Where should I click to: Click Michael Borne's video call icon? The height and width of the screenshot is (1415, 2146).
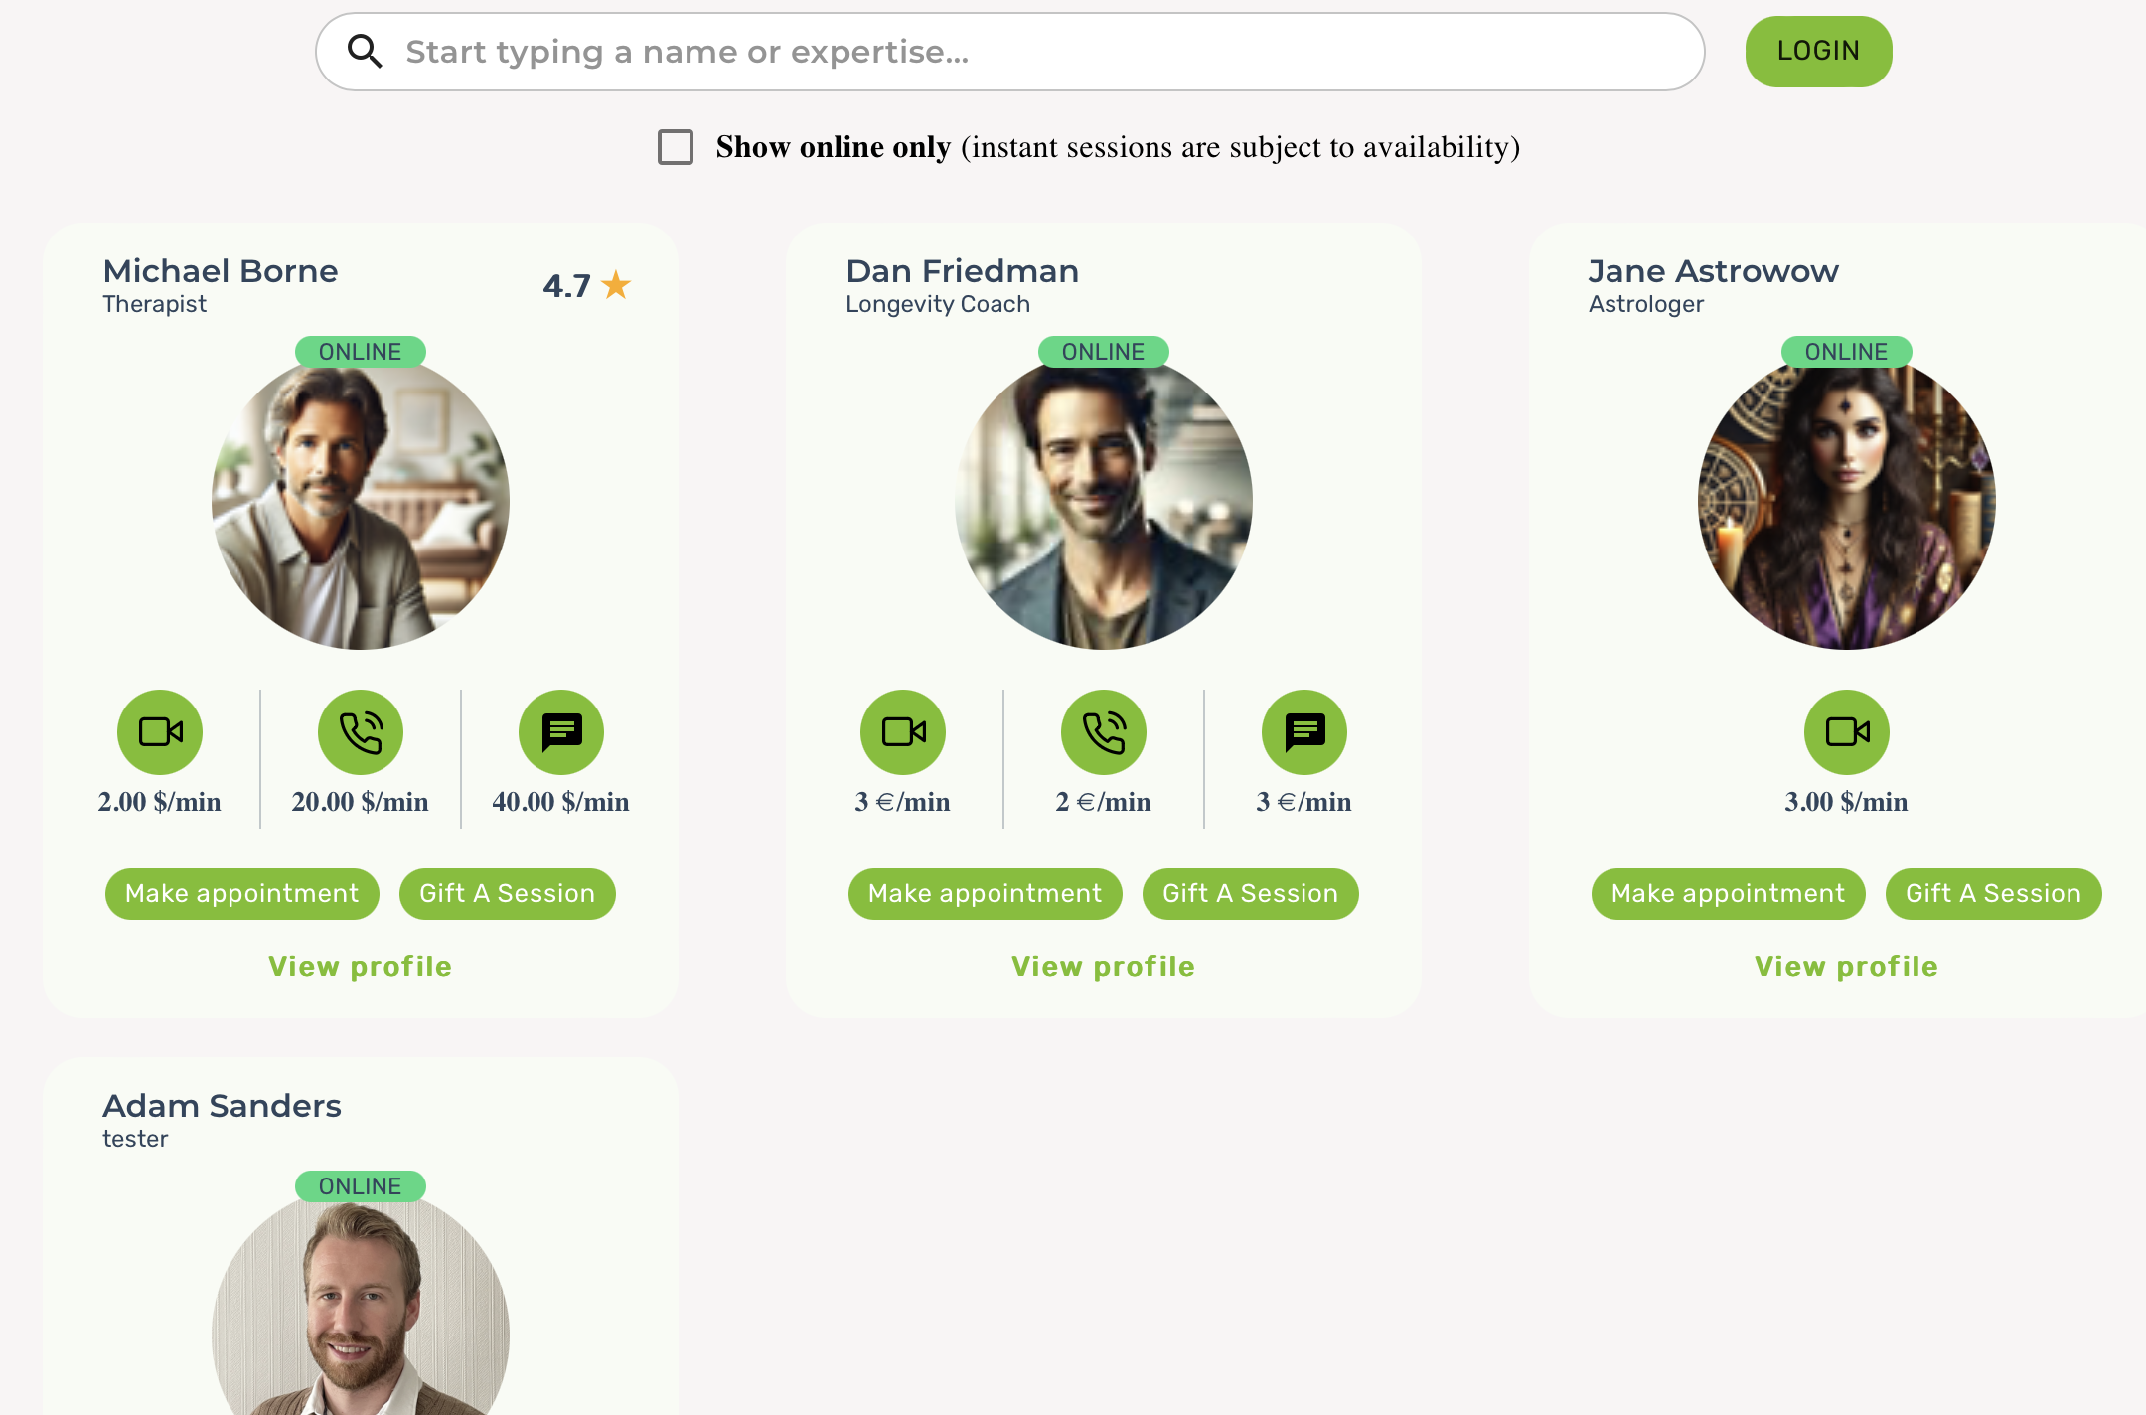pyautogui.click(x=160, y=732)
